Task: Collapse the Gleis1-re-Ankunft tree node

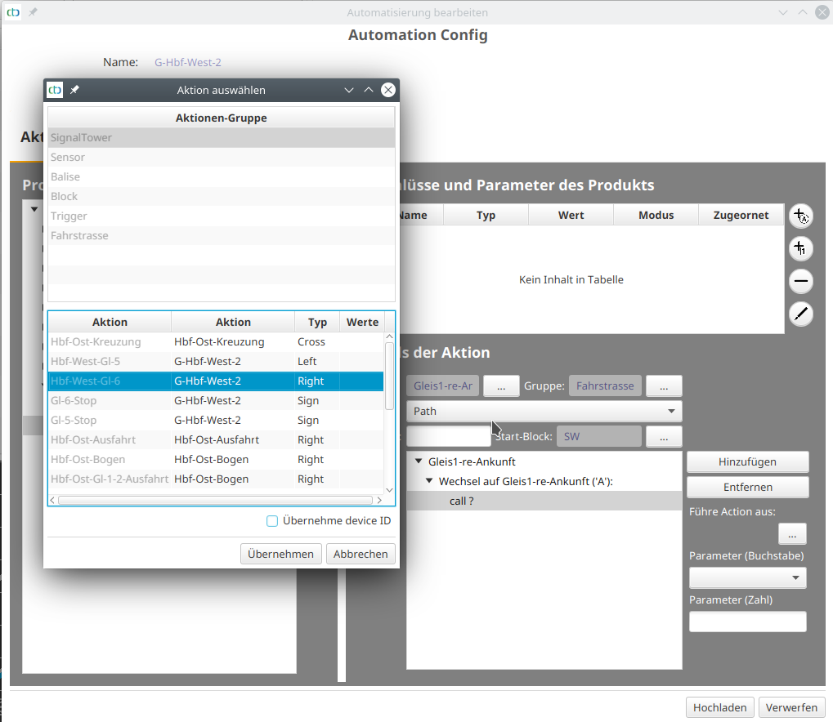Action: (x=419, y=461)
